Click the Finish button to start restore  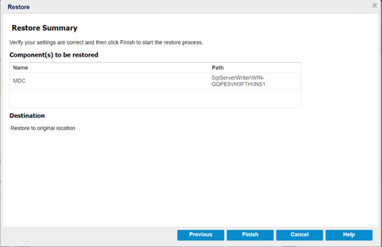(250, 235)
